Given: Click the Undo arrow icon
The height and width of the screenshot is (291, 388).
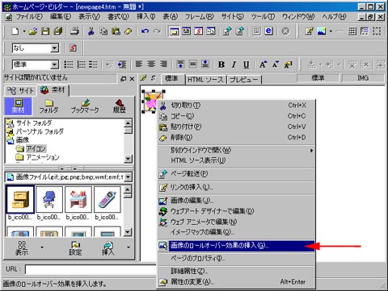Looking at the screenshot, I should point(145,31).
